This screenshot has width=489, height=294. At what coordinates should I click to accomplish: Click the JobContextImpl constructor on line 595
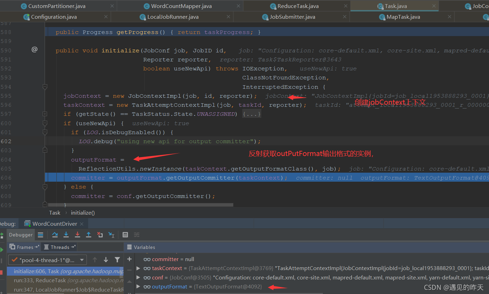155,96
